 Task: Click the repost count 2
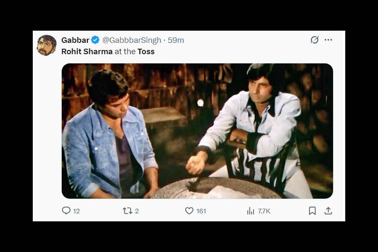[137, 211]
